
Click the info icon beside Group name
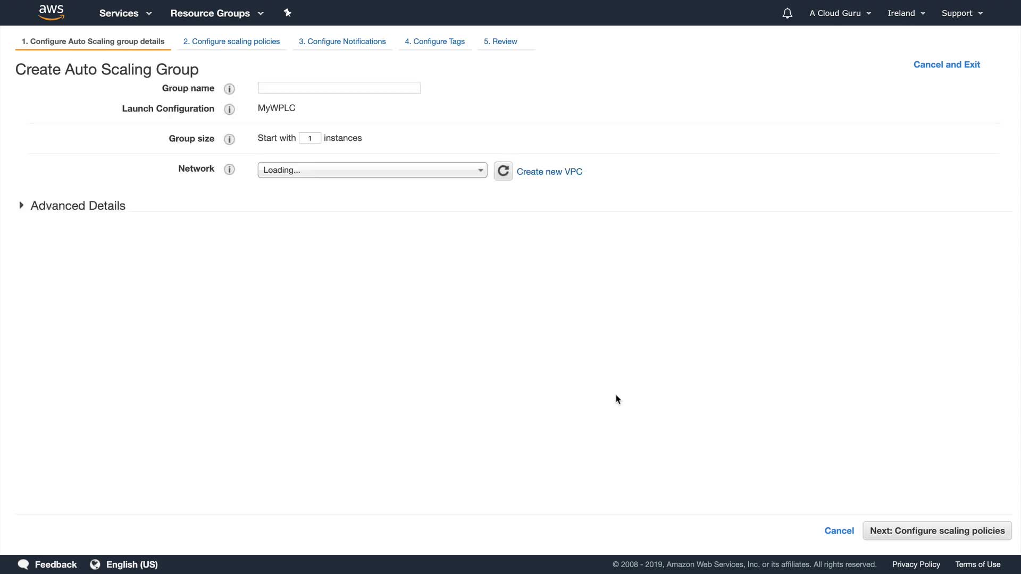(229, 89)
